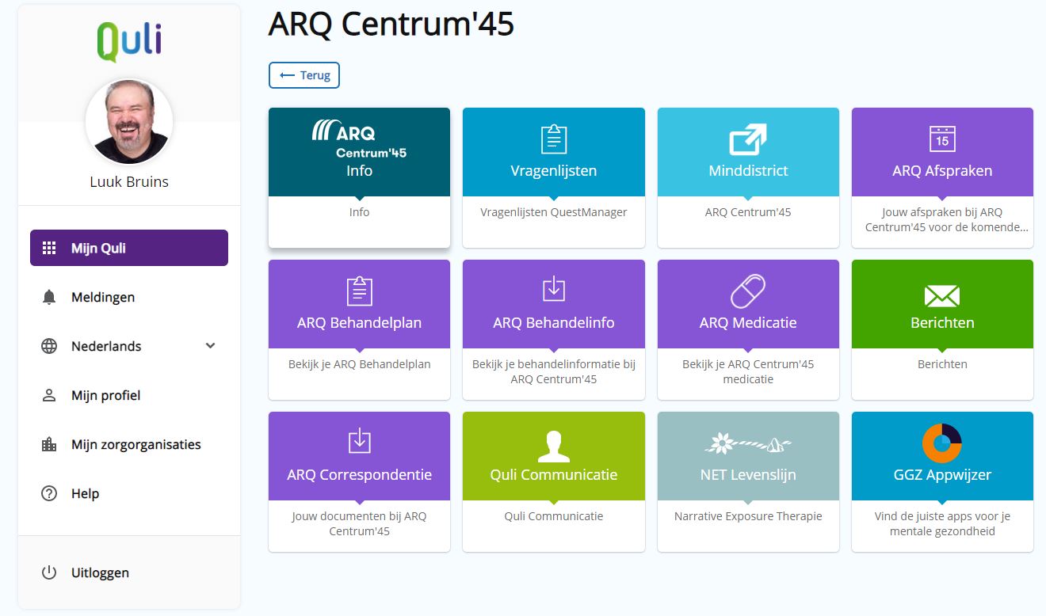Click the donut chart icon on GGZ Appwijzer
The width and height of the screenshot is (1046, 616).
942,443
